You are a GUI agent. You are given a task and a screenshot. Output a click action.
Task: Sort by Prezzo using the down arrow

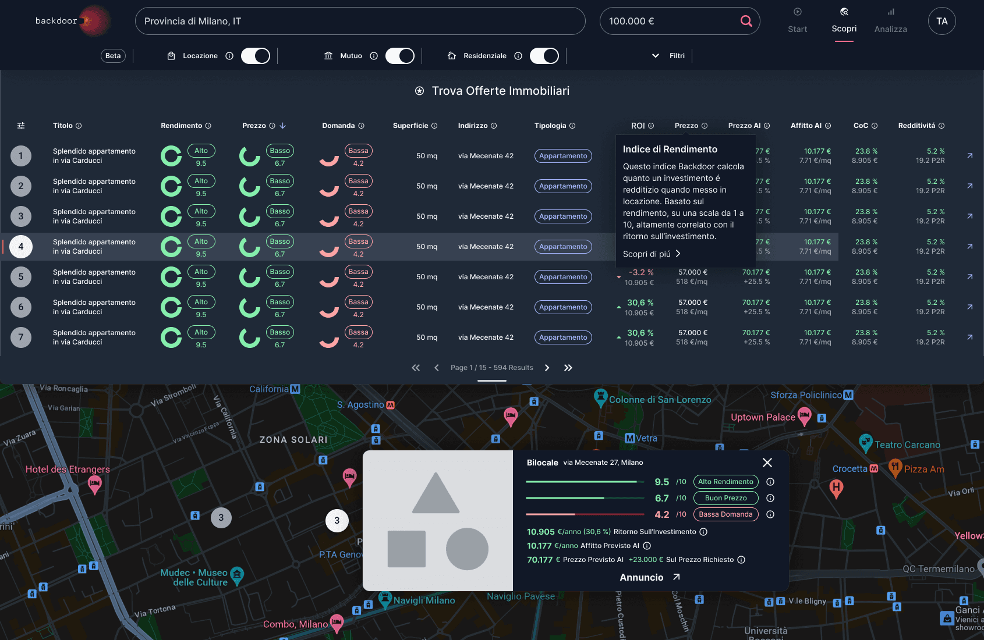point(283,126)
